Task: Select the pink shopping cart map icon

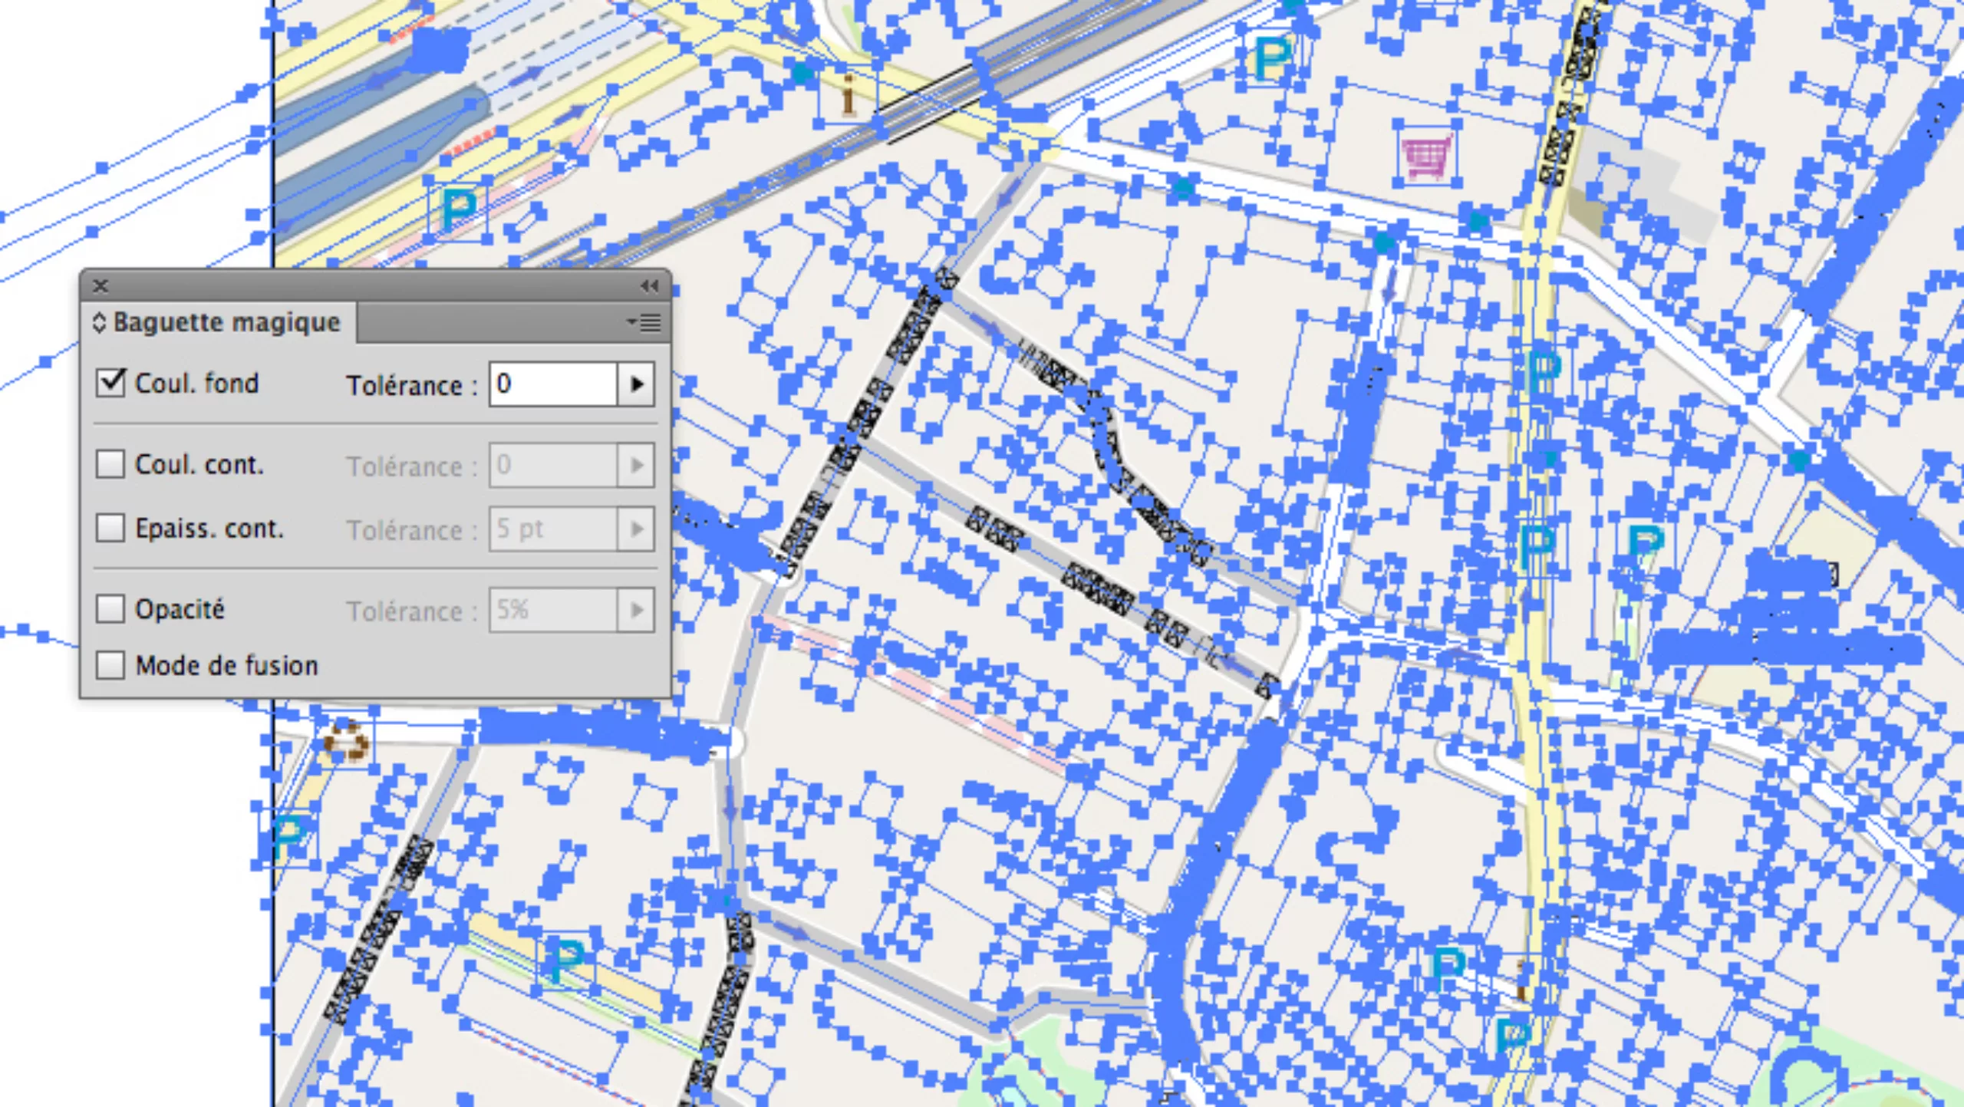Action: [x=1427, y=157]
